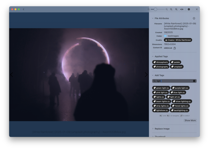The height and width of the screenshot is (149, 209).
Task: Collapse the File Attributes section
Action: 153,18
